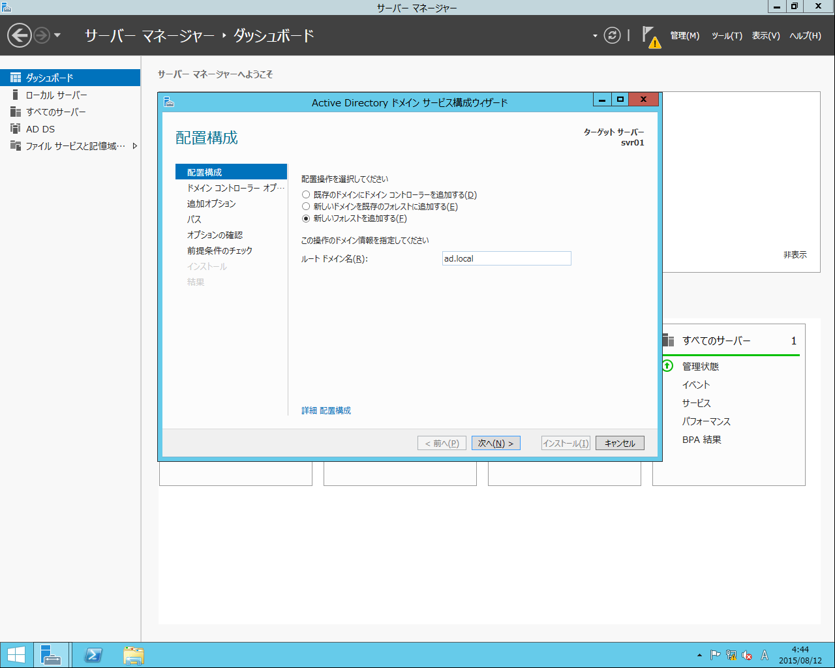
Task: Open the navigation history dropdown arrow
Action: coord(57,35)
